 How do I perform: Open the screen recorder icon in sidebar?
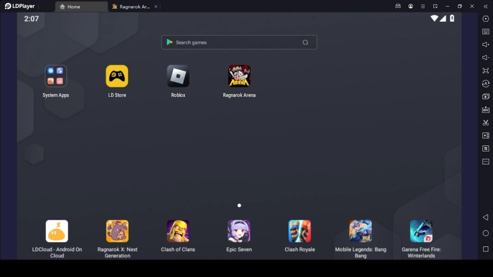click(x=486, y=136)
